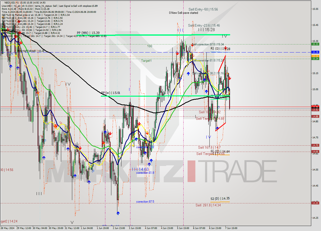Click the '28 May 2024' time axis label

(8, 228)
